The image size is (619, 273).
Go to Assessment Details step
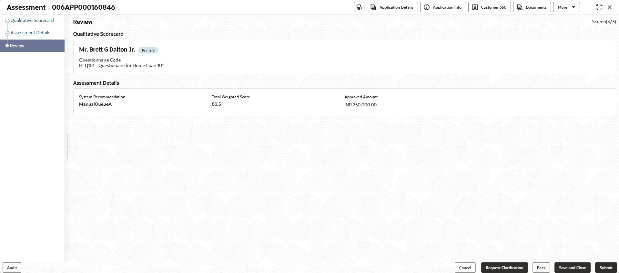click(30, 33)
